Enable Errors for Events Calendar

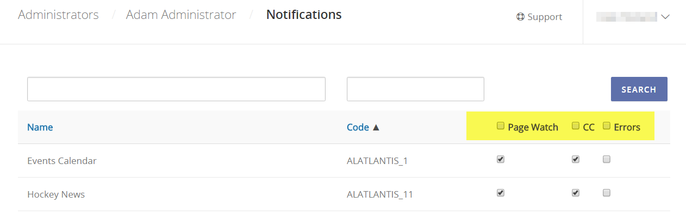pos(607,159)
